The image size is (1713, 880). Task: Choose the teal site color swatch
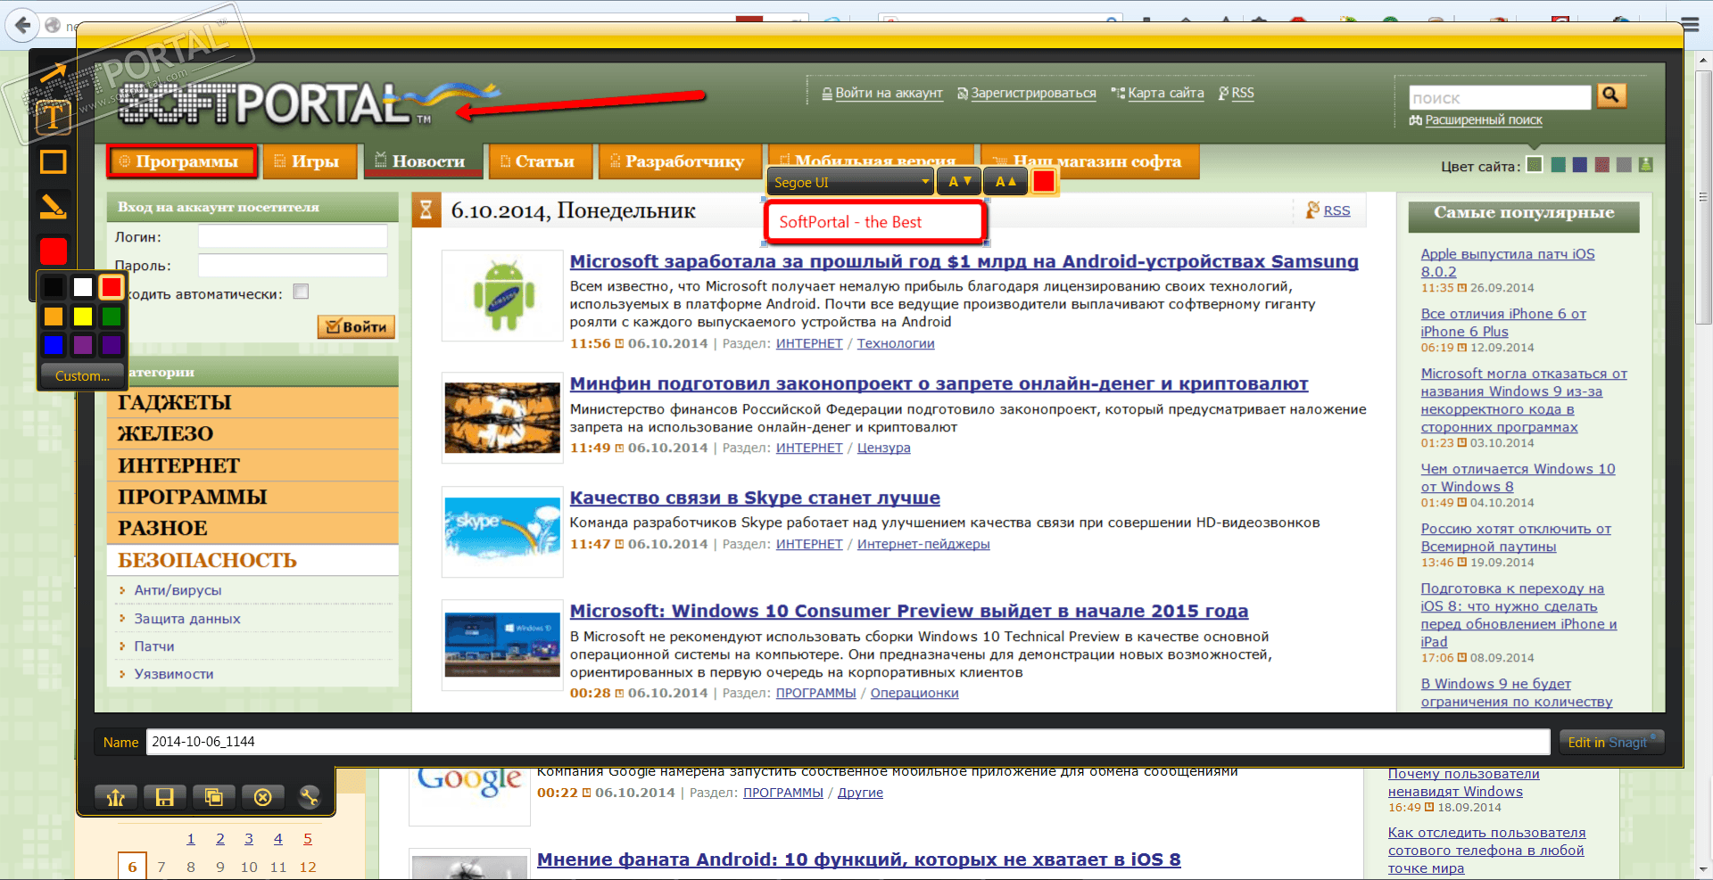click(x=1559, y=165)
